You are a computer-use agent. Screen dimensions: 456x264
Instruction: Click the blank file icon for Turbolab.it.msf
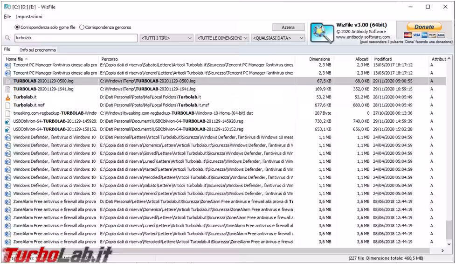[x=7, y=105]
